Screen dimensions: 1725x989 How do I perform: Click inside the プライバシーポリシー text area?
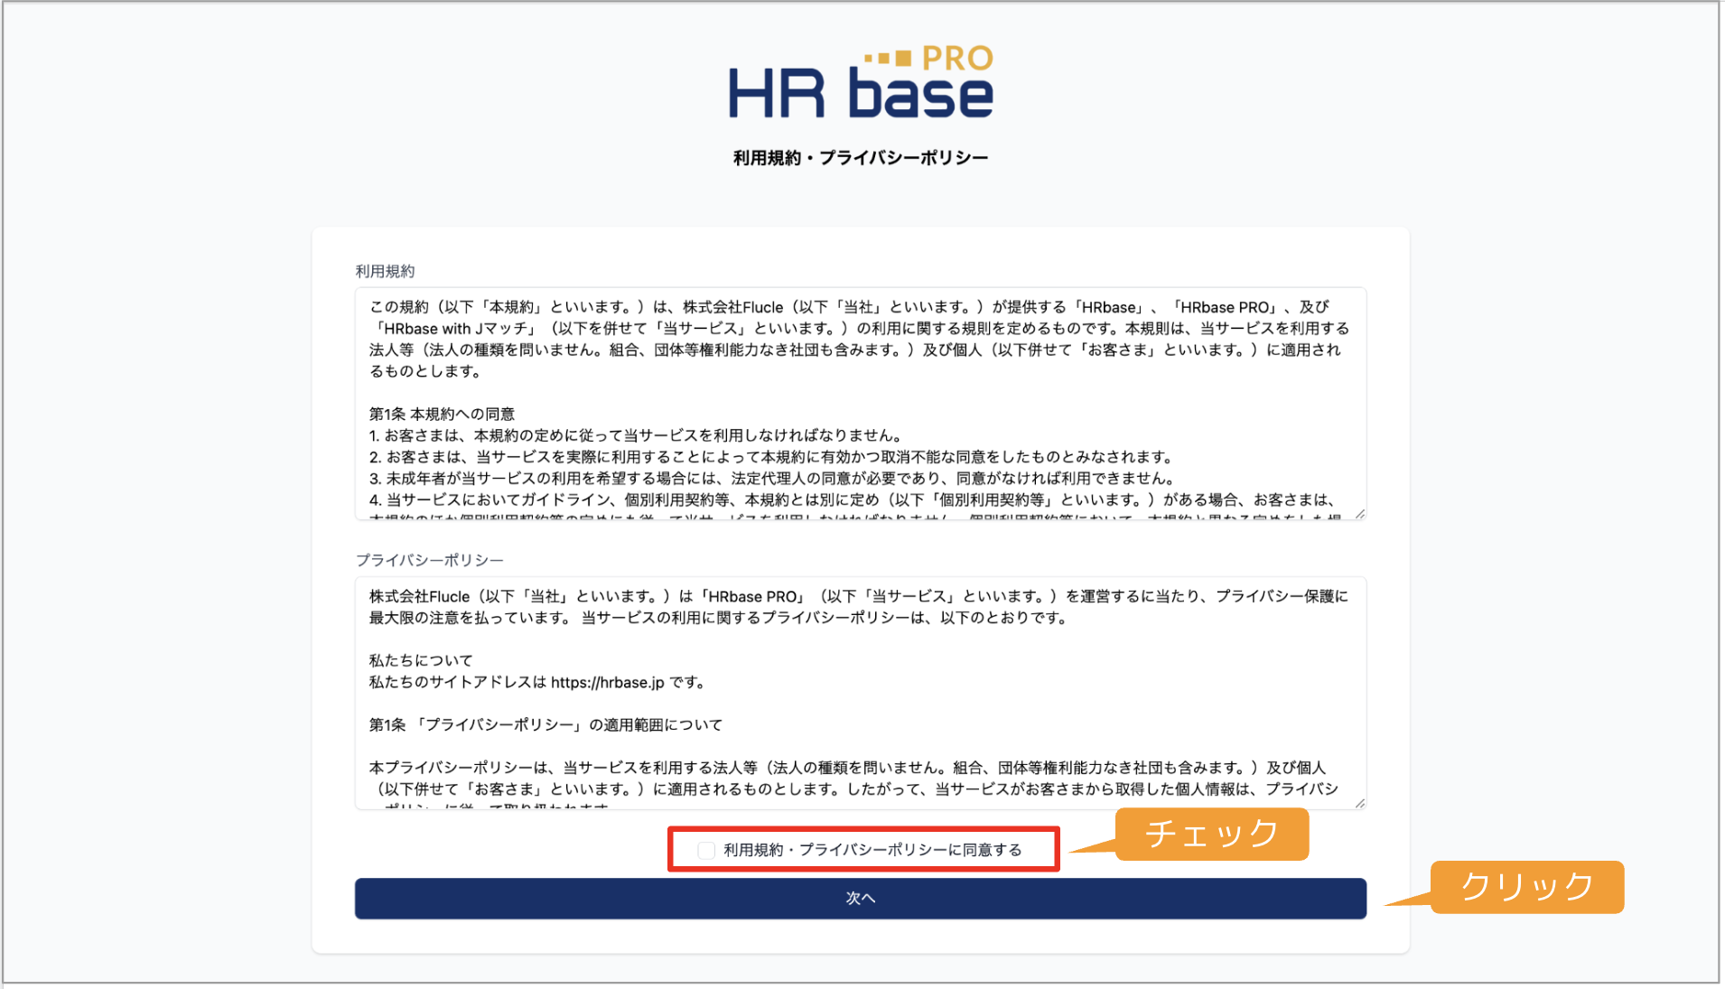(860, 693)
